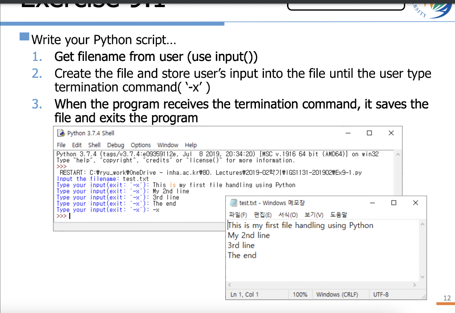Screen dimensions: 455x313
Task: Open the Window menu in Python Shell
Action: coord(168,145)
